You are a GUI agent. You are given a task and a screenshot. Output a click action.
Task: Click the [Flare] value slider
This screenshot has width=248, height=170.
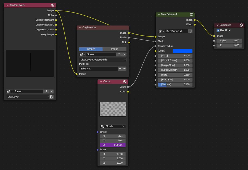click(x=175, y=75)
